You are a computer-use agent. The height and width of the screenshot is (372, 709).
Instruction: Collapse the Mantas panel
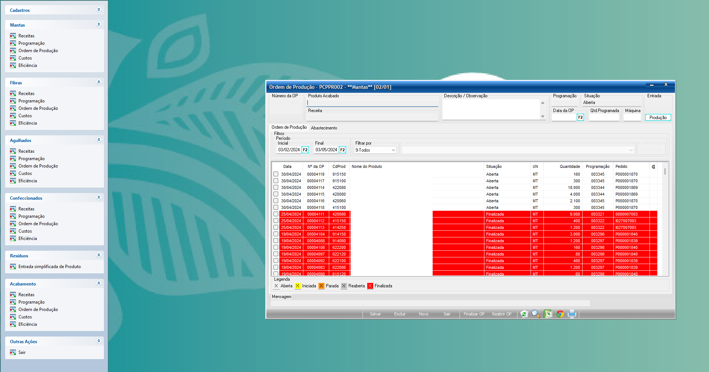pyautogui.click(x=99, y=24)
